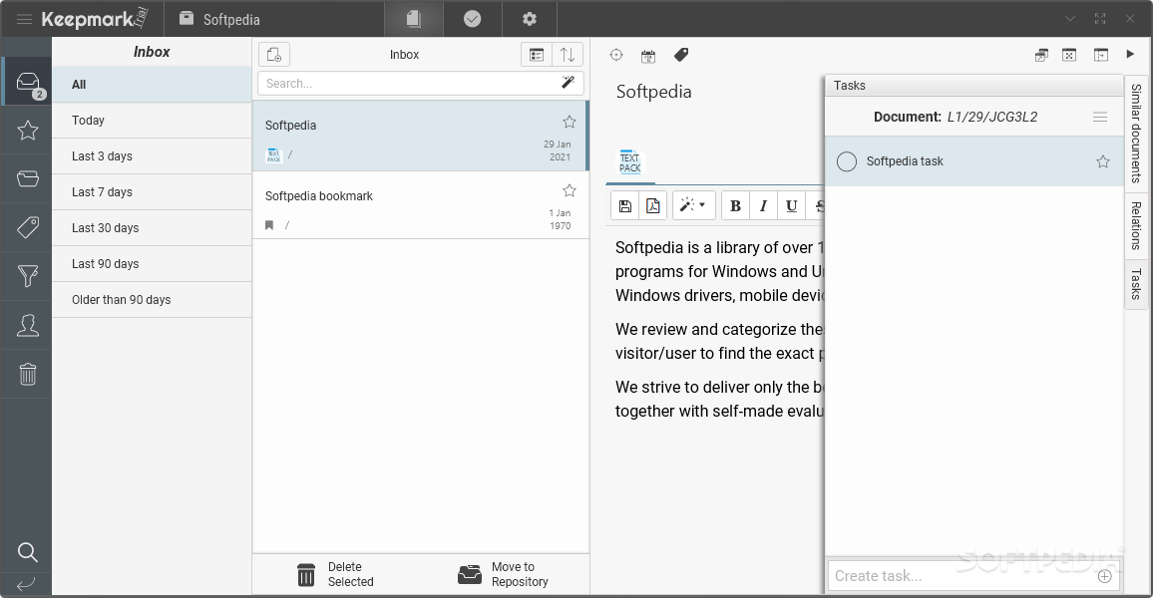Toggle bold formatting
The width and height of the screenshot is (1153, 598).
tap(735, 205)
